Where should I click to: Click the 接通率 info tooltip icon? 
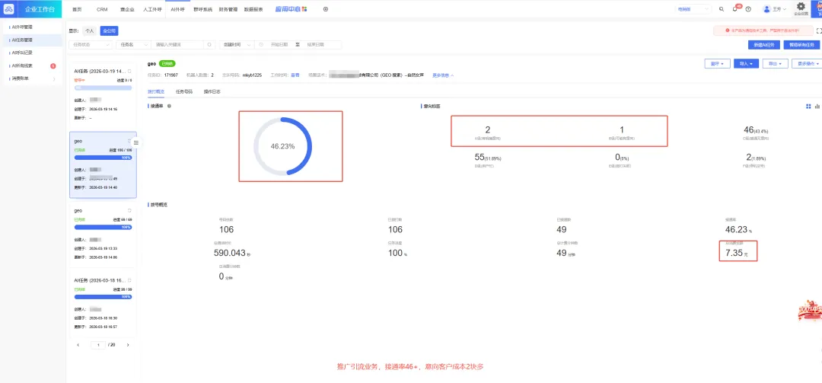(x=169, y=106)
